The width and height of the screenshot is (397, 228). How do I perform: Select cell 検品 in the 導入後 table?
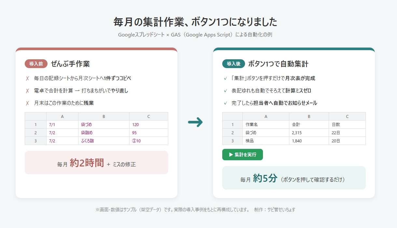(266, 141)
